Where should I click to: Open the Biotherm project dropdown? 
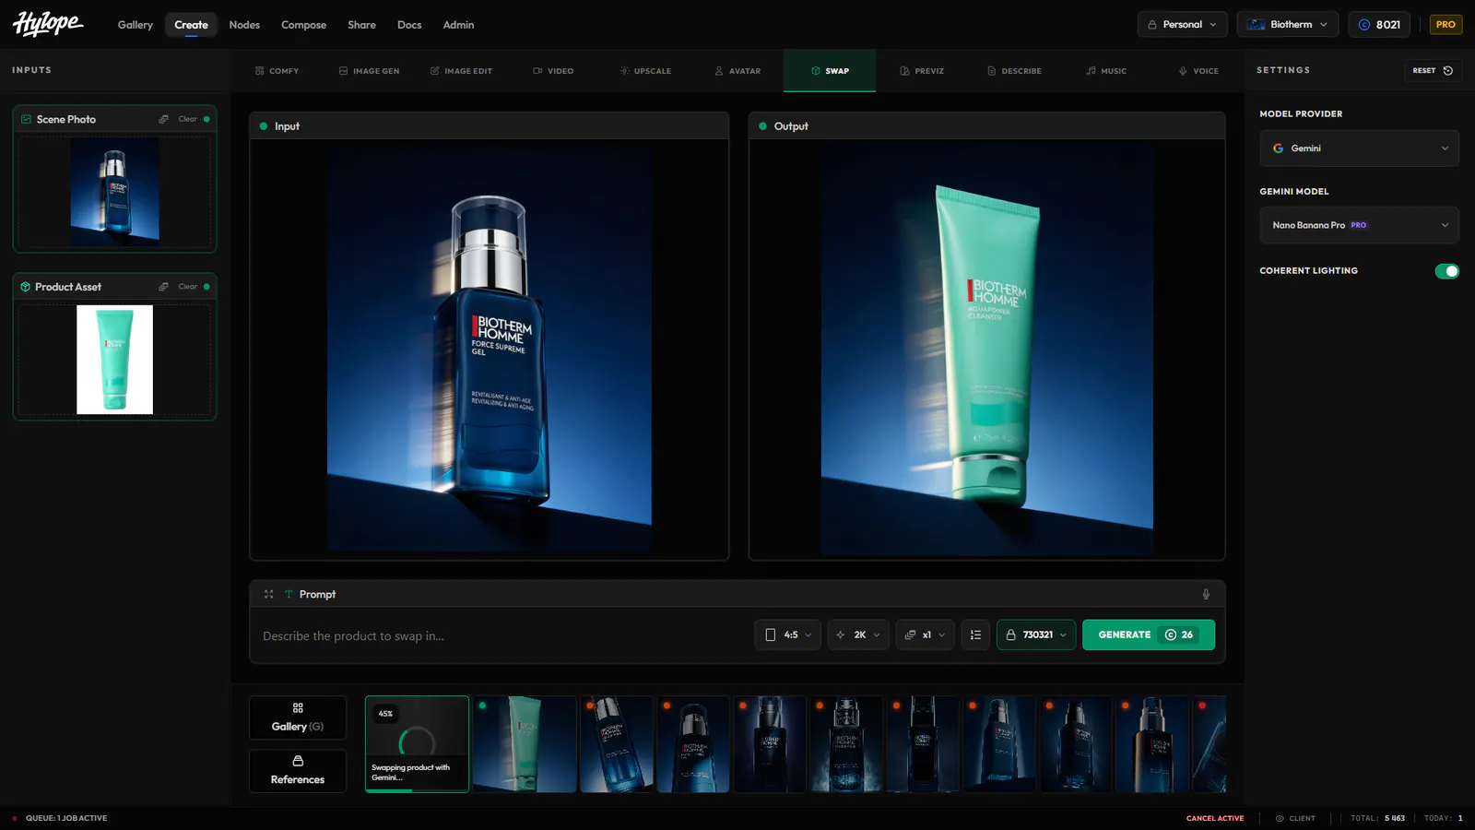click(1287, 25)
